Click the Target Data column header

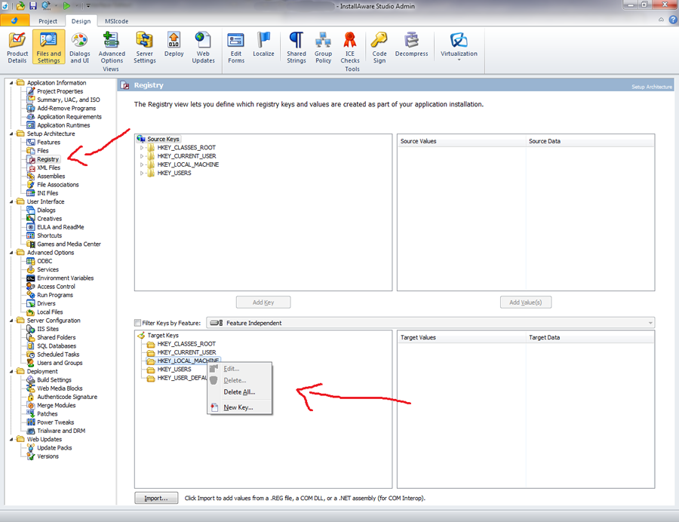coord(590,338)
